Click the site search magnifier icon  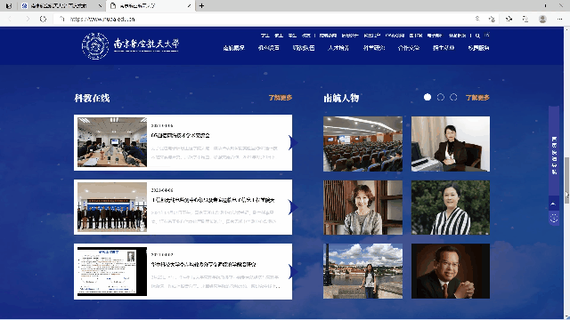477,36
